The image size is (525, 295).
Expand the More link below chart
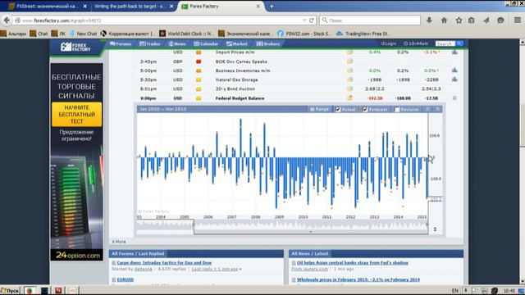[119, 242]
